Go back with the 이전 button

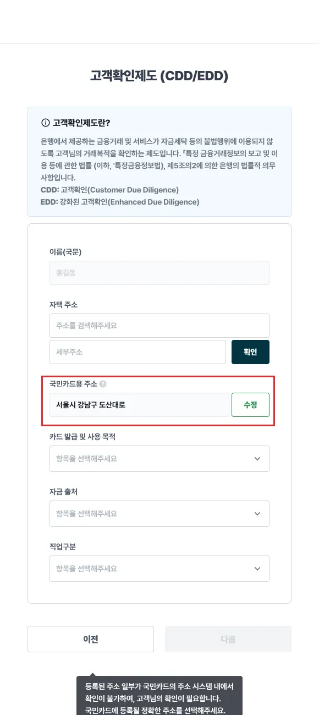(x=91, y=639)
